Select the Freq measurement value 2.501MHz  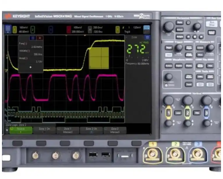tap(37, 47)
